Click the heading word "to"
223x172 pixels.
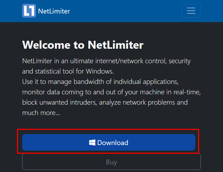[x=79, y=45]
